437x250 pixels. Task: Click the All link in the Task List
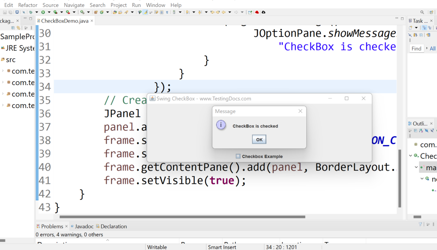pyautogui.click(x=432, y=48)
